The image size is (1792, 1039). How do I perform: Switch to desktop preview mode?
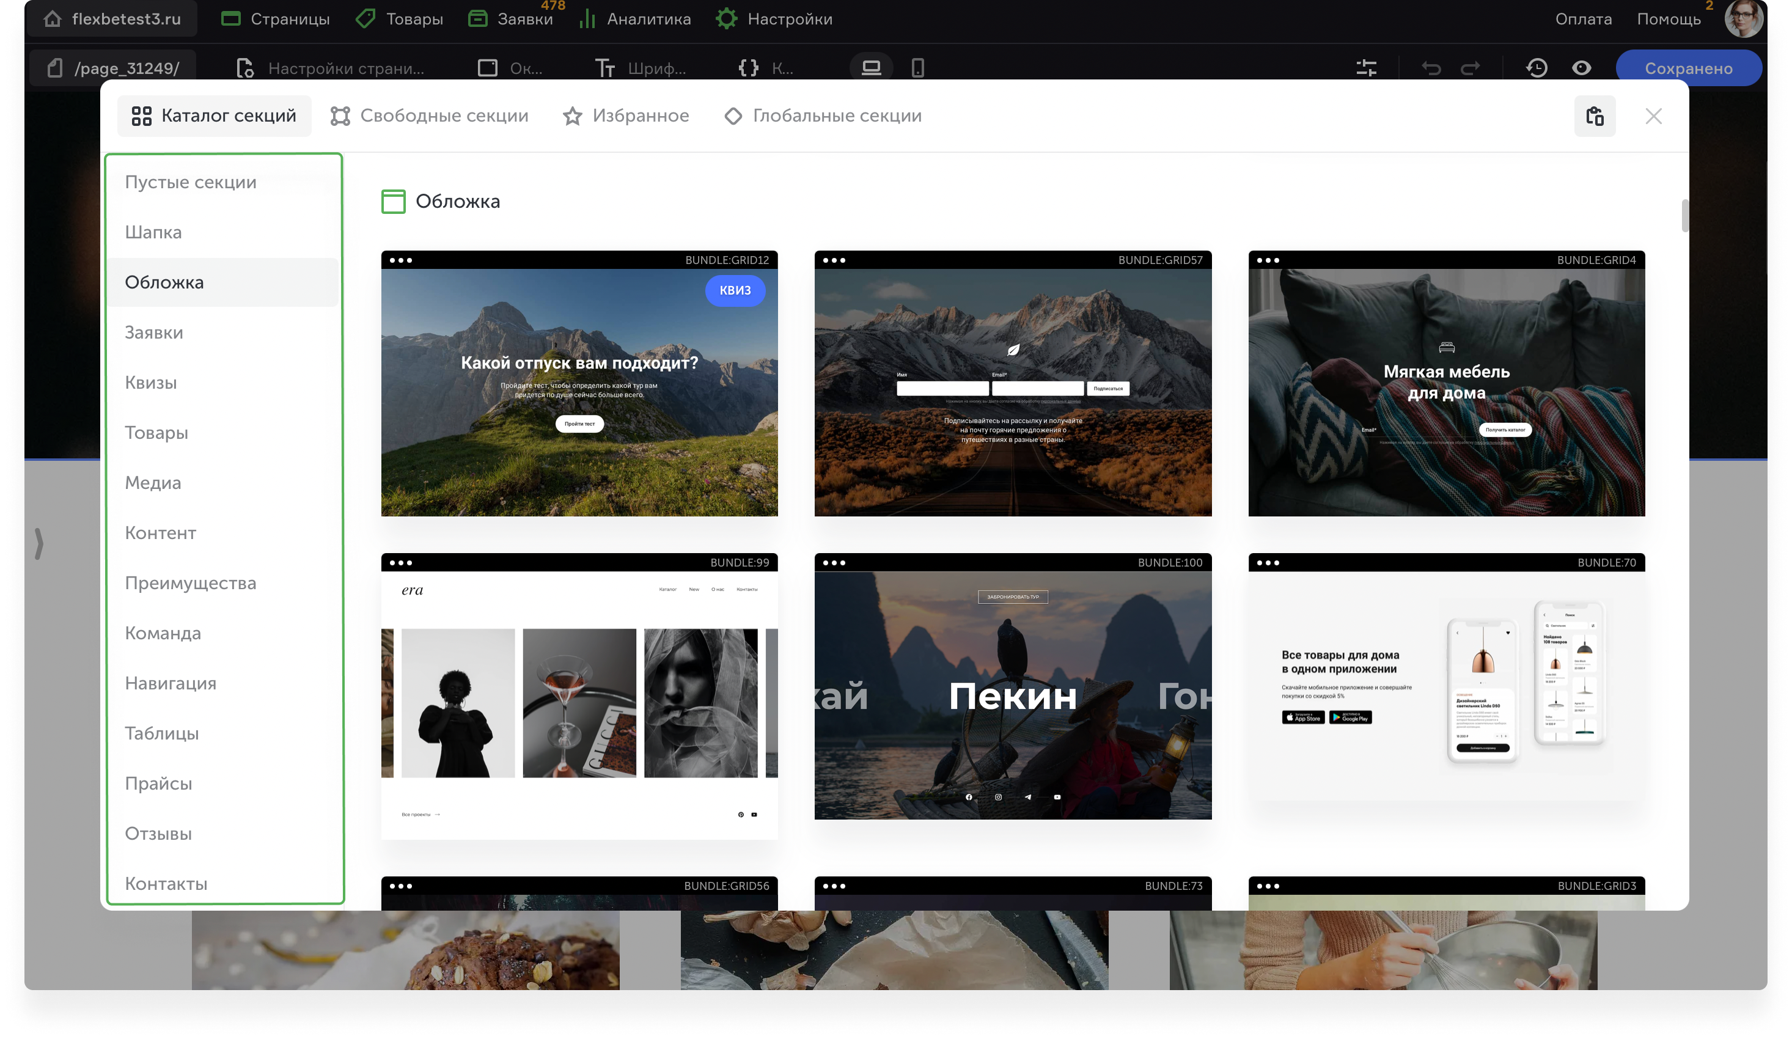coord(871,68)
